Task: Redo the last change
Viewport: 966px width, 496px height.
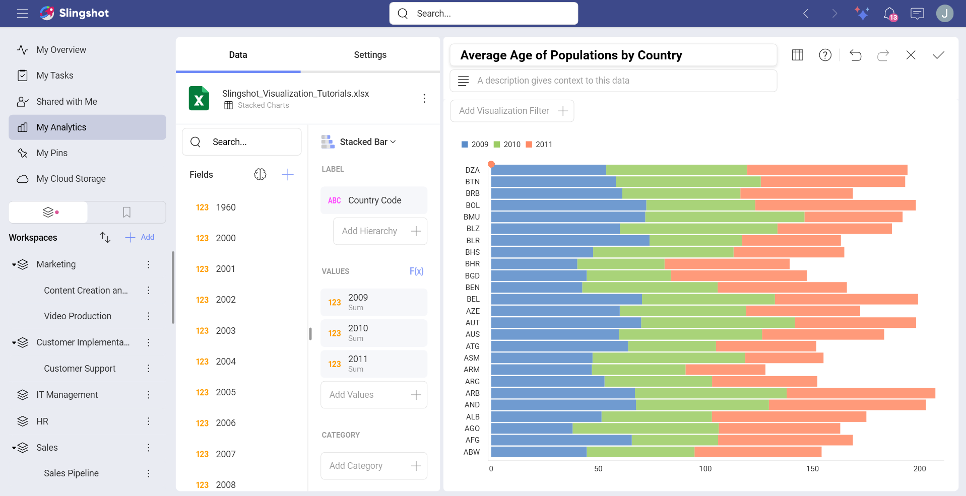Action: click(883, 55)
